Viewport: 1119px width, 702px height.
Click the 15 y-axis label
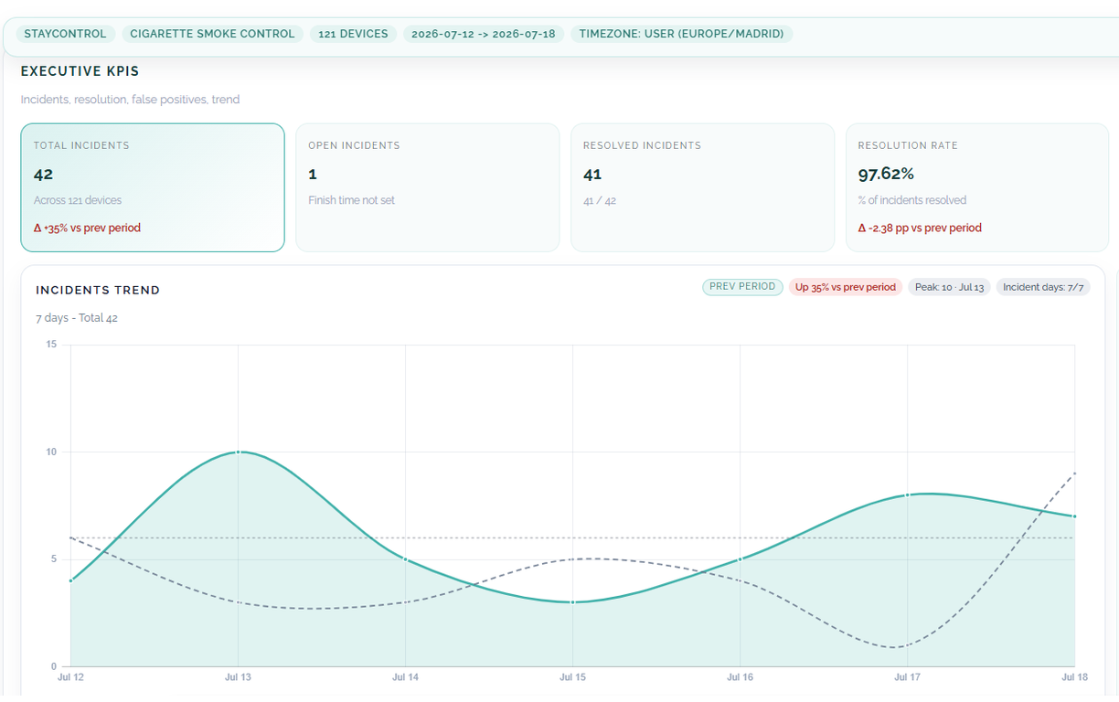coord(51,345)
